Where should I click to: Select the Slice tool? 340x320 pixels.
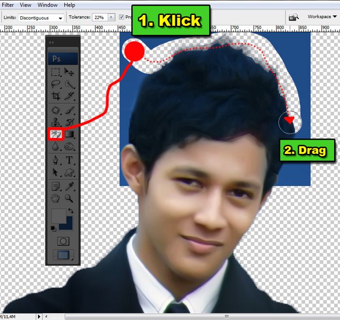[x=69, y=96]
